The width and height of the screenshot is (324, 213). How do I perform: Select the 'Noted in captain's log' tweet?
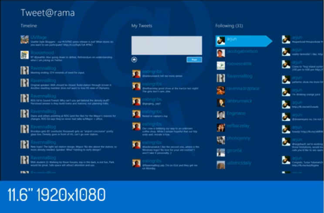(166, 114)
